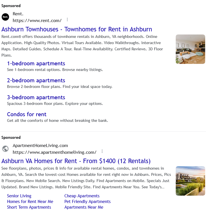The height and width of the screenshot is (214, 206).
Task: Select the 2-bedroom apartments sitelink
Action: coord(36,80)
